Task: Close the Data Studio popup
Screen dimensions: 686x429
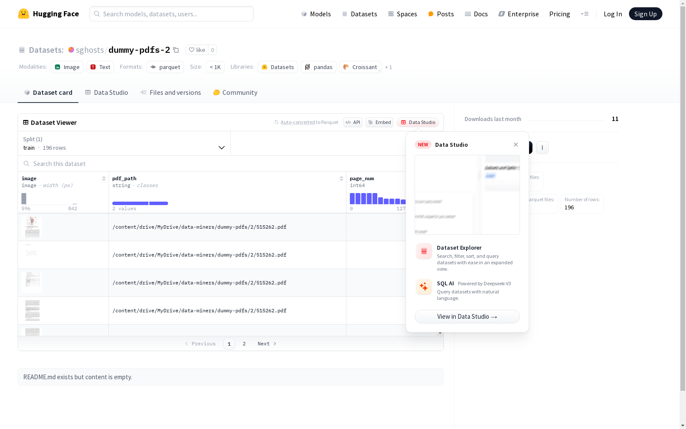Action: (516, 145)
